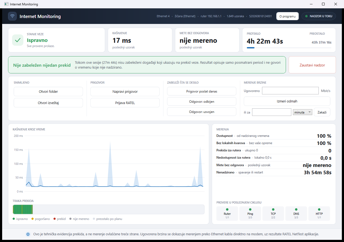This screenshot has width=344, height=242.
Task: Open the recordings folder via Otvori folder
Action: [x=48, y=92]
